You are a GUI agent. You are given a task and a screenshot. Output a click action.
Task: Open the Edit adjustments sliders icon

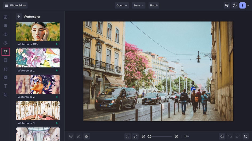point(6,26)
